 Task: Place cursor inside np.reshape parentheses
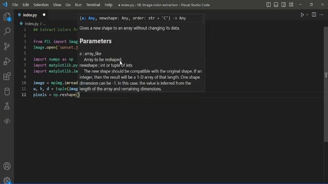coord(78,95)
